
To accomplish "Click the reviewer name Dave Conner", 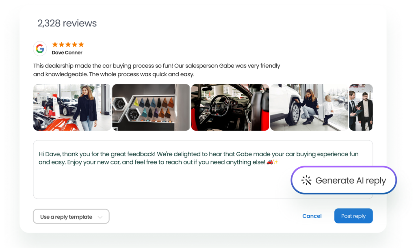I will (67, 52).
